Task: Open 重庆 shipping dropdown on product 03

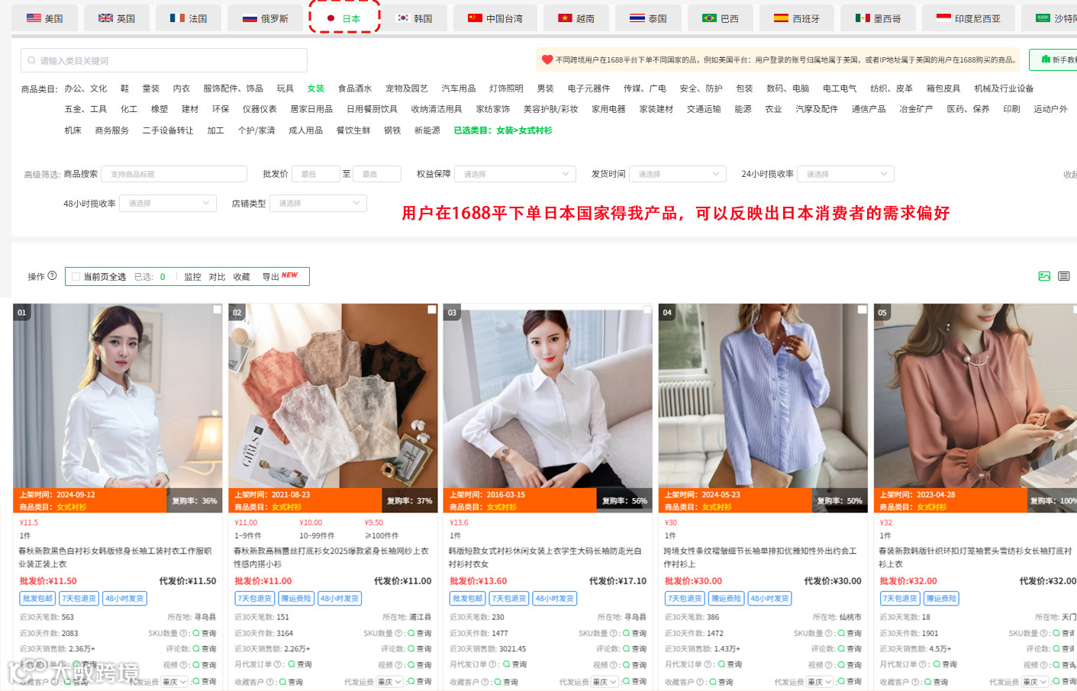Action: coord(605,682)
